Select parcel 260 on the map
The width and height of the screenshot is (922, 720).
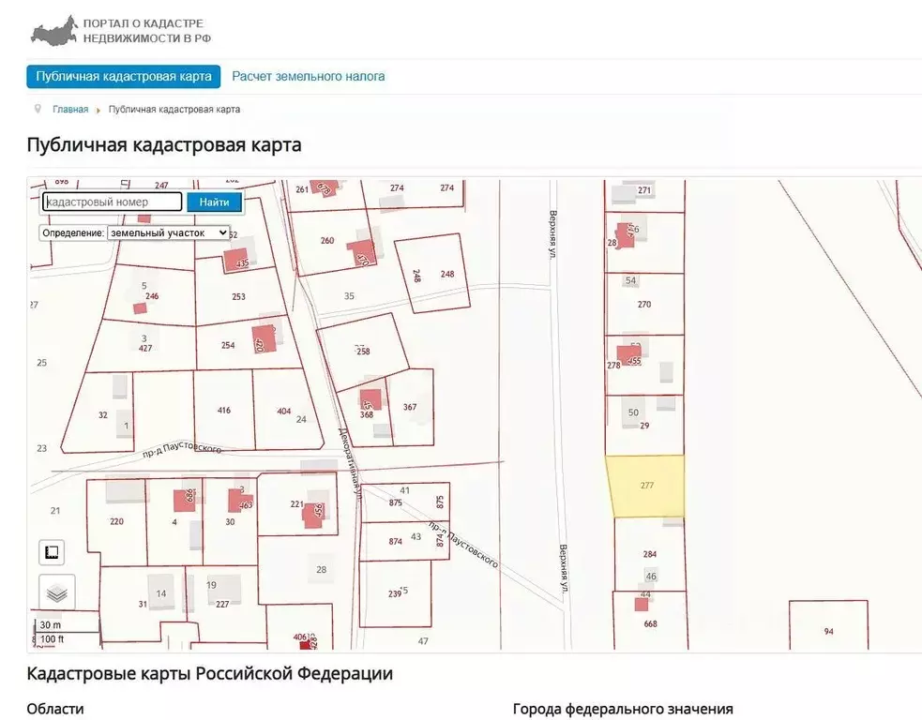tap(327, 240)
